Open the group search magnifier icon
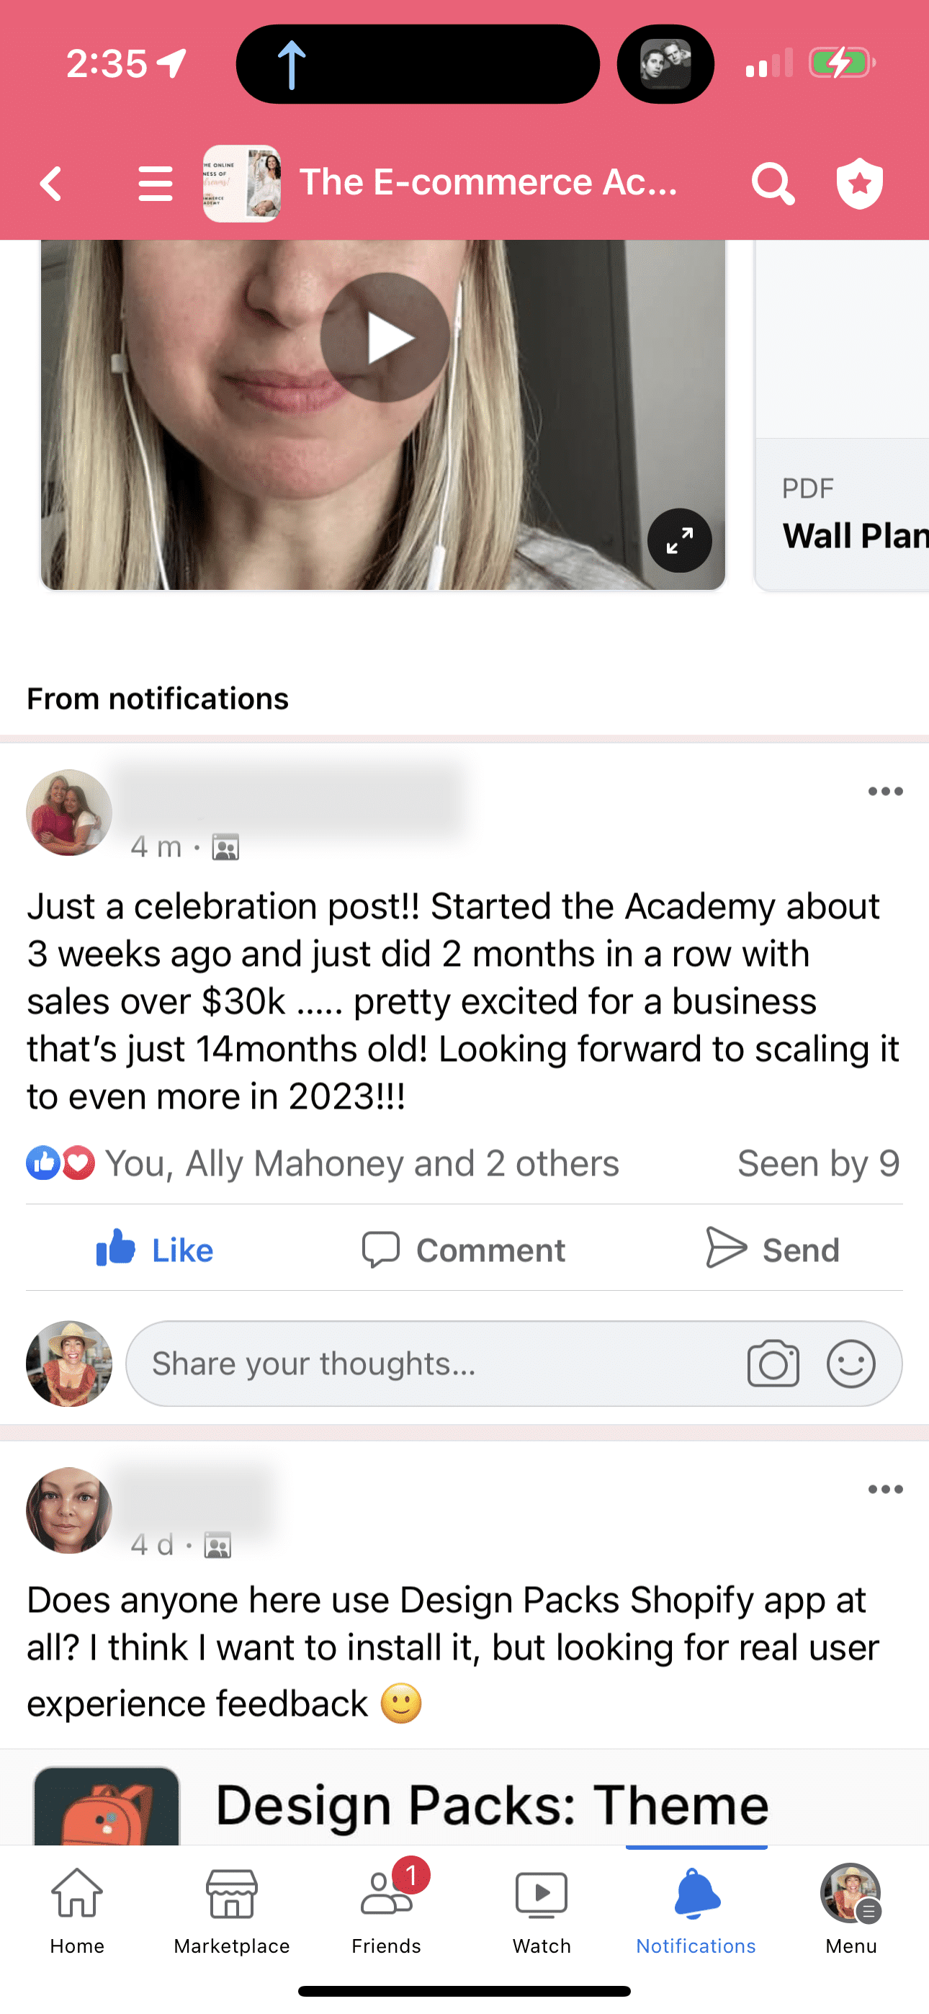The width and height of the screenshot is (929, 2014). click(773, 184)
